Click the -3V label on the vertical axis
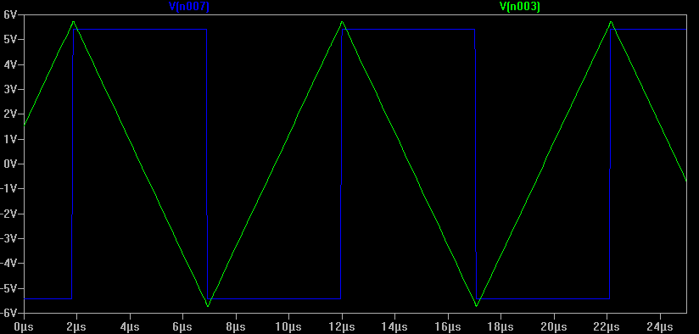 pos(8,239)
